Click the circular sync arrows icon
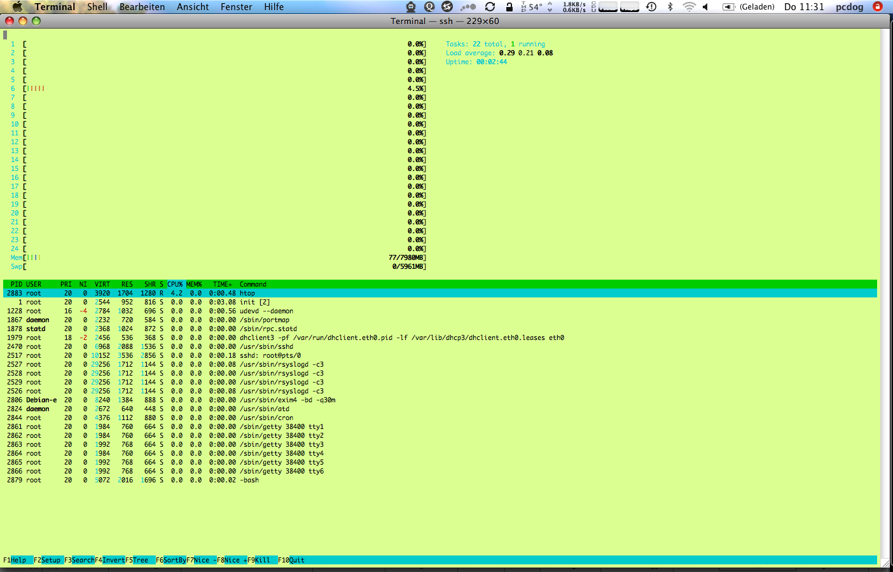893x572 pixels. [x=490, y=7]
